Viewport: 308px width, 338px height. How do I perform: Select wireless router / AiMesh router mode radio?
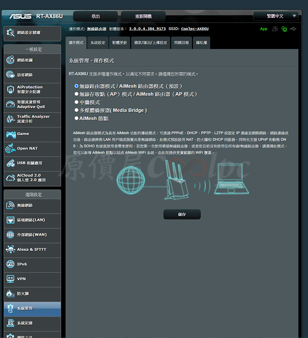[76, 86]
